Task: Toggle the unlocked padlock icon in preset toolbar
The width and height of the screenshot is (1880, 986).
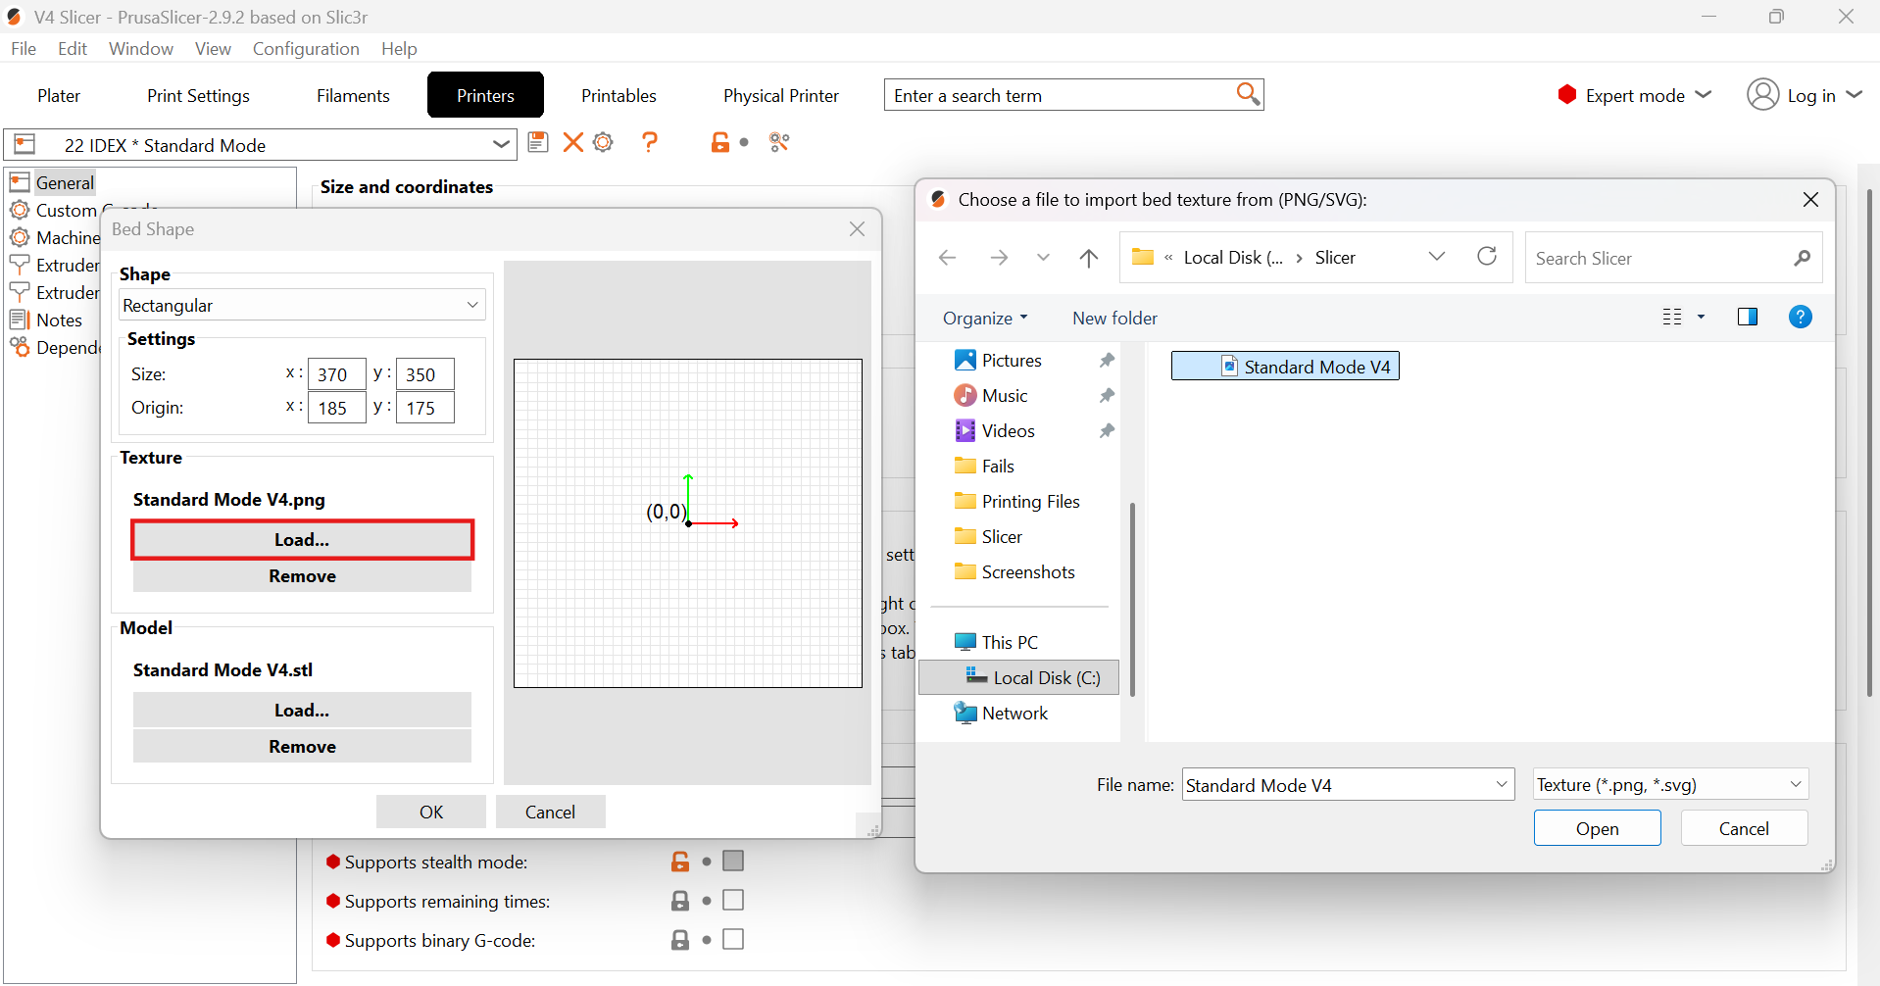Action: 719,143
